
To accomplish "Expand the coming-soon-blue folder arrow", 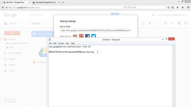I will [5, 43].
